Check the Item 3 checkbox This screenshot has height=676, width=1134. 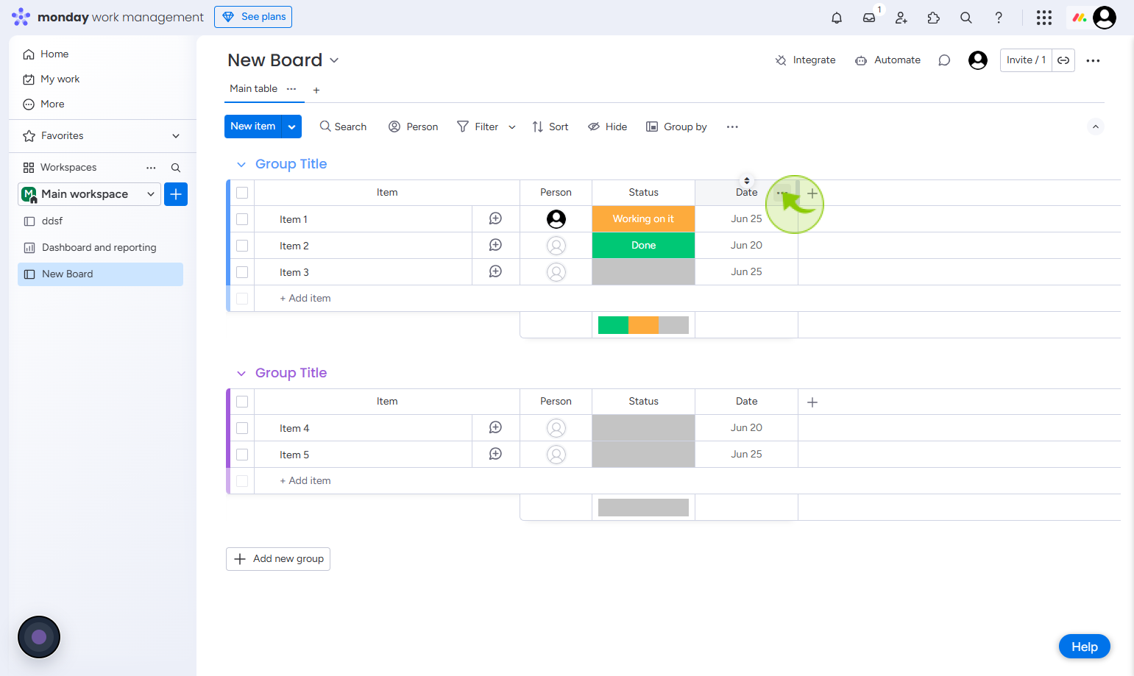(x=242, y=272)
